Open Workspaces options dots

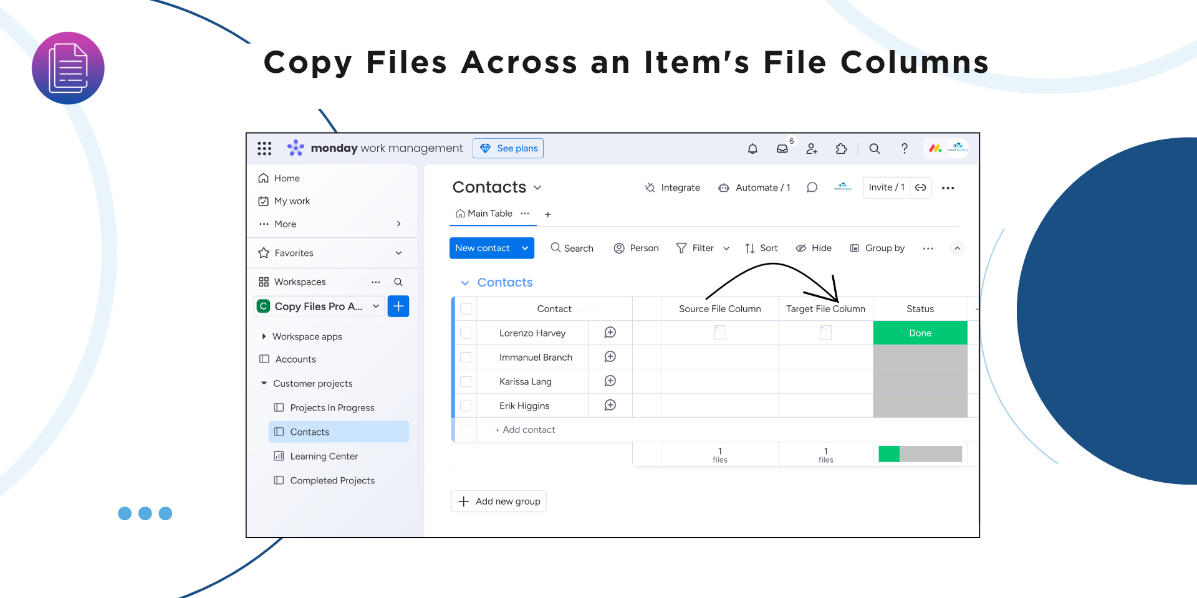(375, 282)
